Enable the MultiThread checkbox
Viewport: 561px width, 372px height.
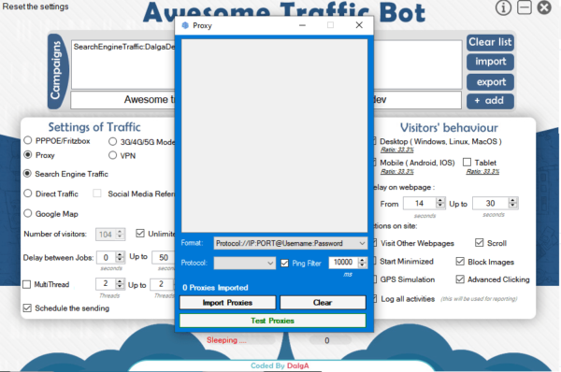pyautogui.click(x=27, y=284)
